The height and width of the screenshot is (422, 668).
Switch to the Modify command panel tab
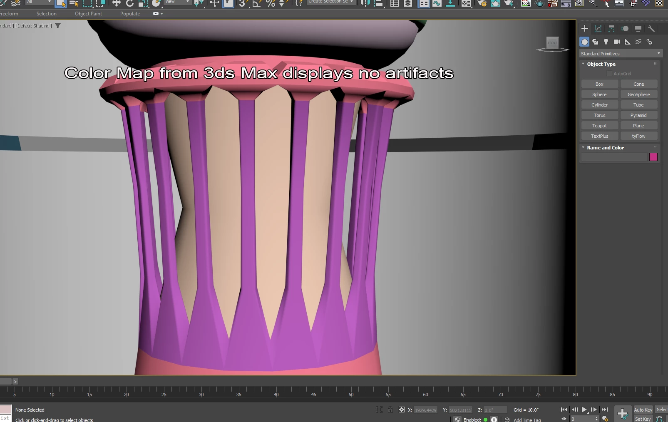[x=598, y=28]
